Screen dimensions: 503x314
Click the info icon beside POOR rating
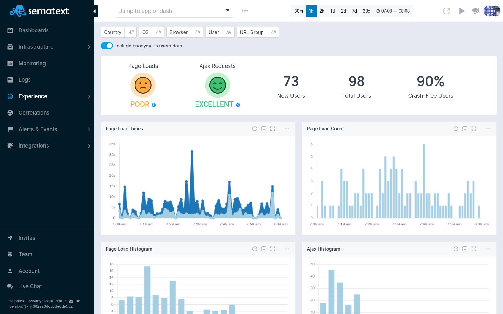point(154,105)
